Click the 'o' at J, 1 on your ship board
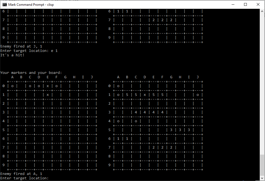The image size is (265, 181). pos(197,95)
